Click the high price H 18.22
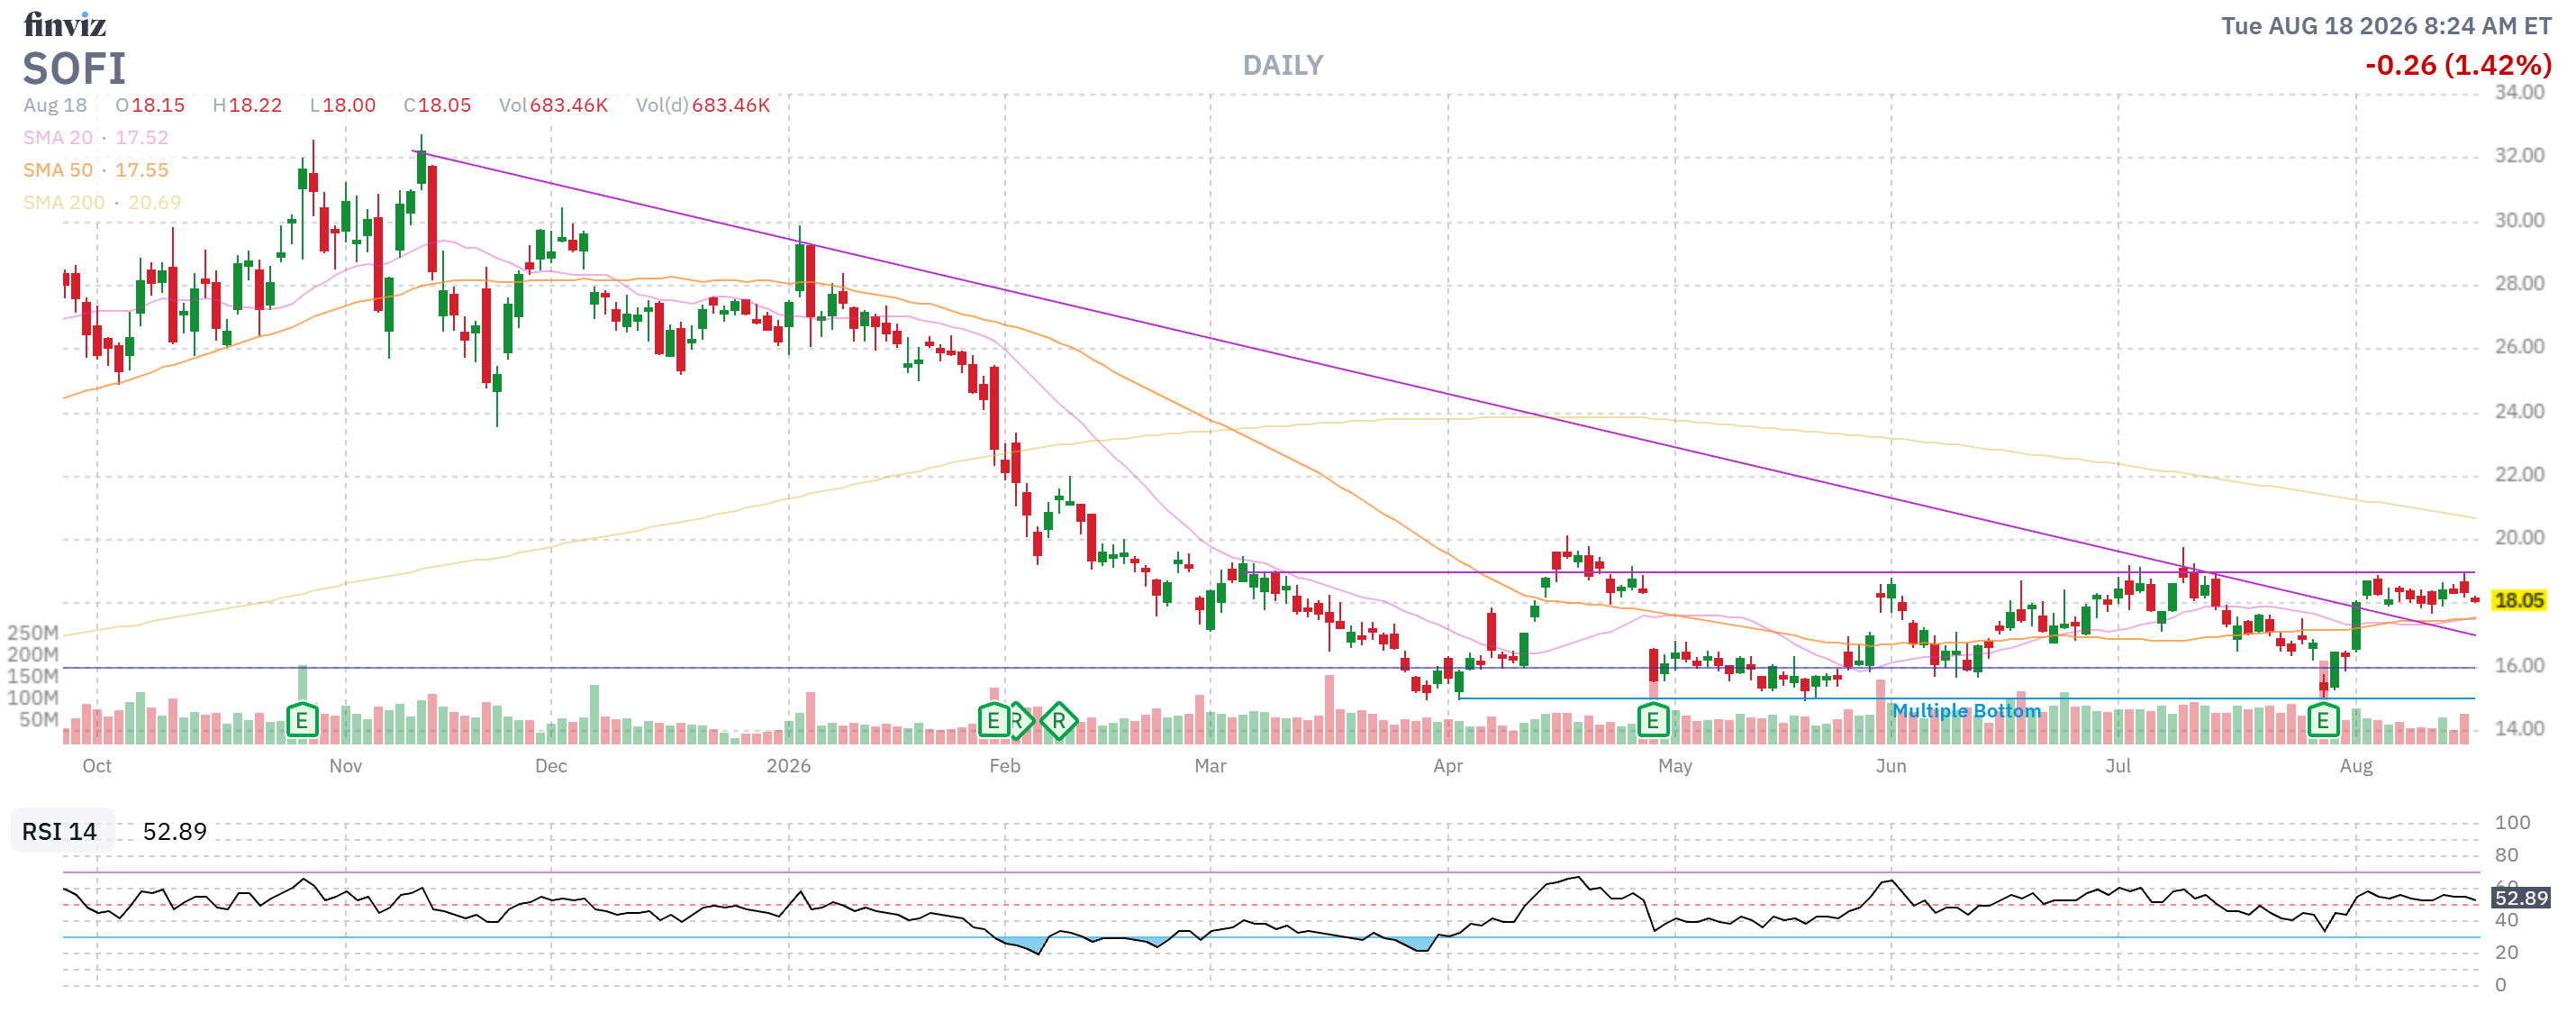This screenshot has width=2576, height=1013. [247, 105]
